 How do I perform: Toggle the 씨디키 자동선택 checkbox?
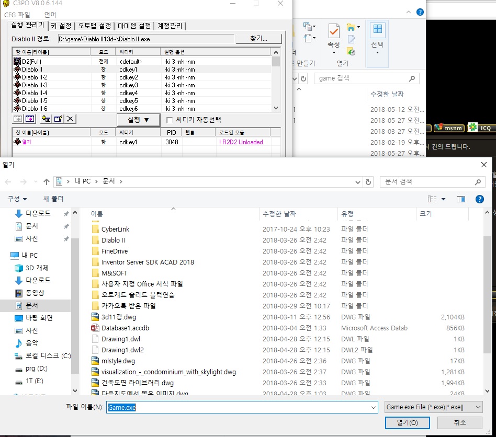click(170, 120)
